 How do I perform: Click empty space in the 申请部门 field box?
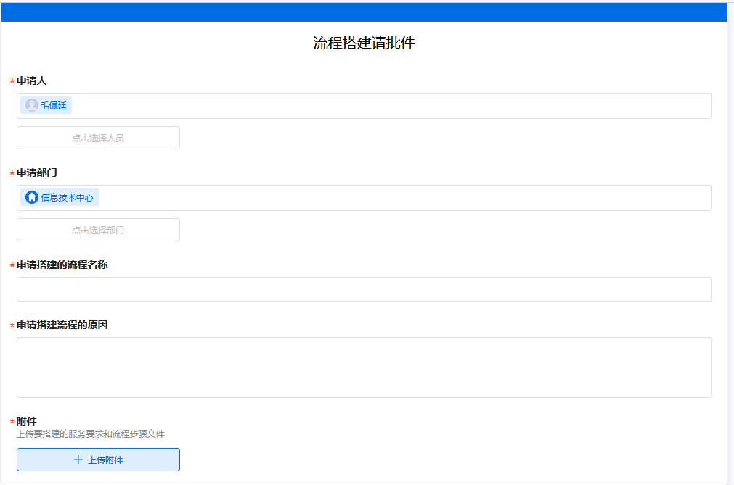pyautogui.click(x=407, y=198)
